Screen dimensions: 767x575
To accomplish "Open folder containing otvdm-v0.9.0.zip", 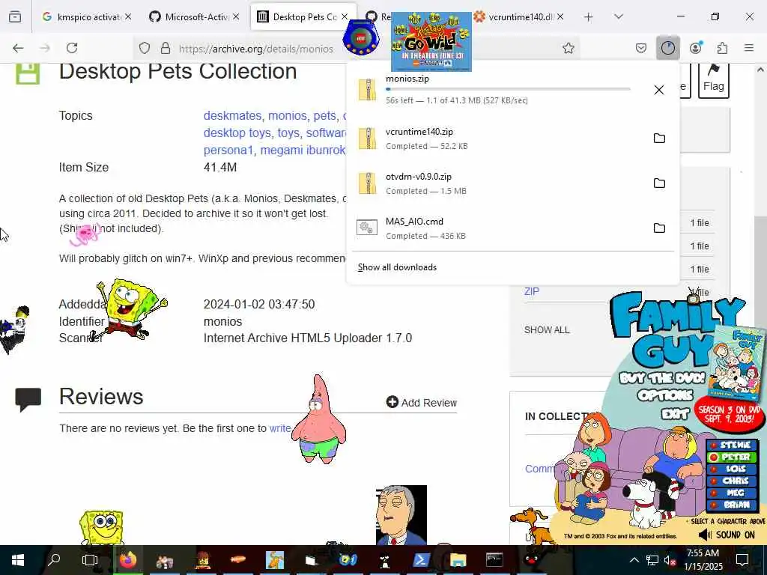I will pos(659,183).
